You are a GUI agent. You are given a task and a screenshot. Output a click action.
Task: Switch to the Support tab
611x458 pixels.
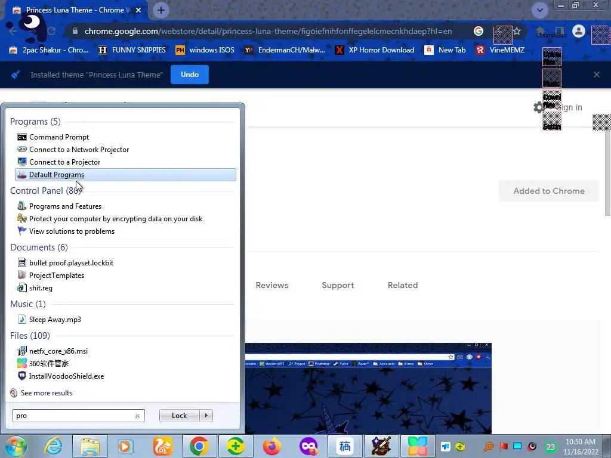click(x=338, y=285)
